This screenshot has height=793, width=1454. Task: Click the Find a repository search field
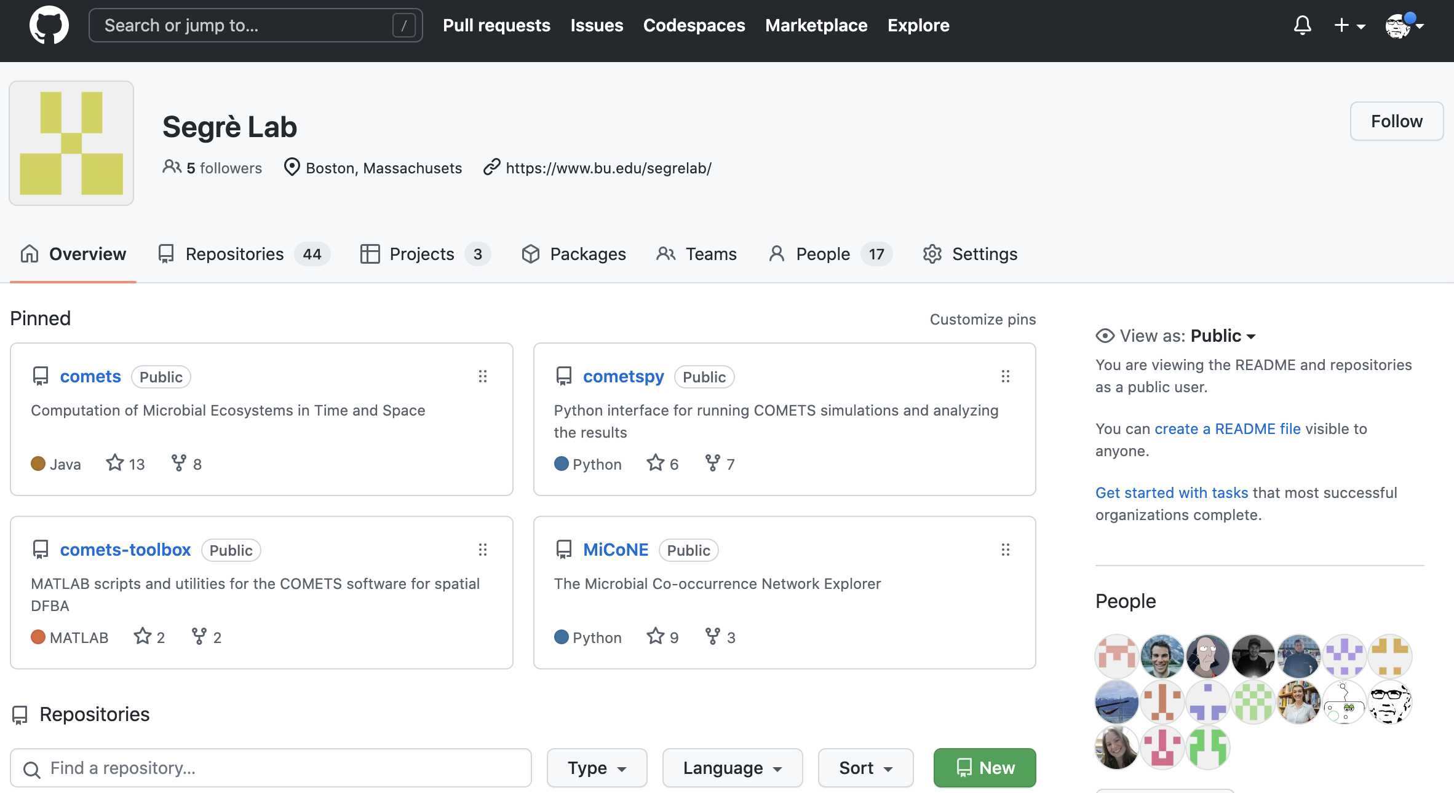pos(271,768)
